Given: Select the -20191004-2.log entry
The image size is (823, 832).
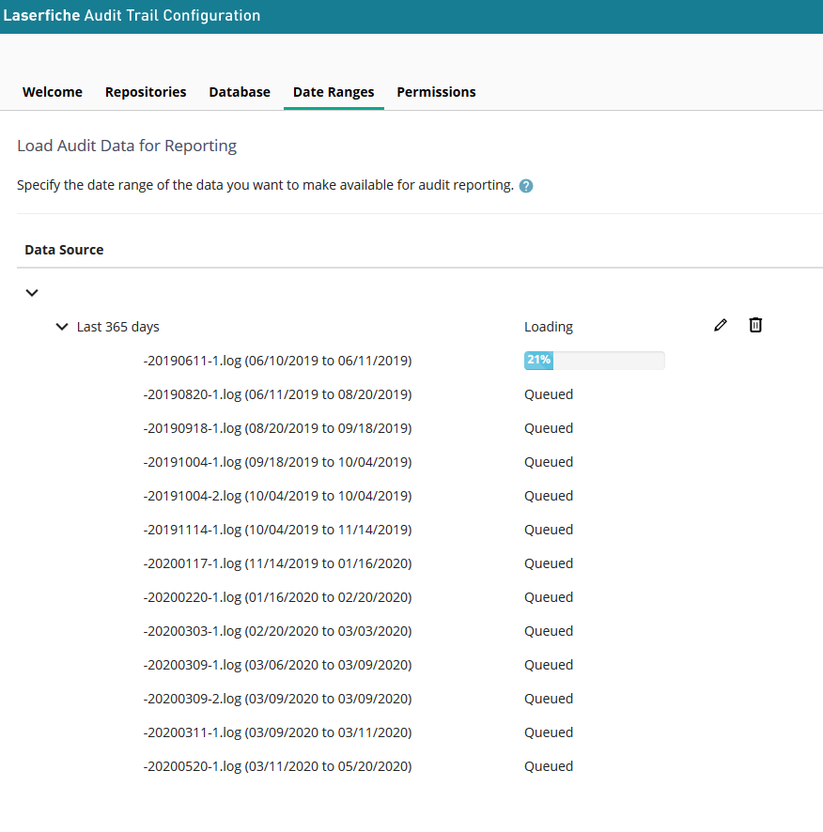Looking at the screenshot, I should click(x=277, y=496).
